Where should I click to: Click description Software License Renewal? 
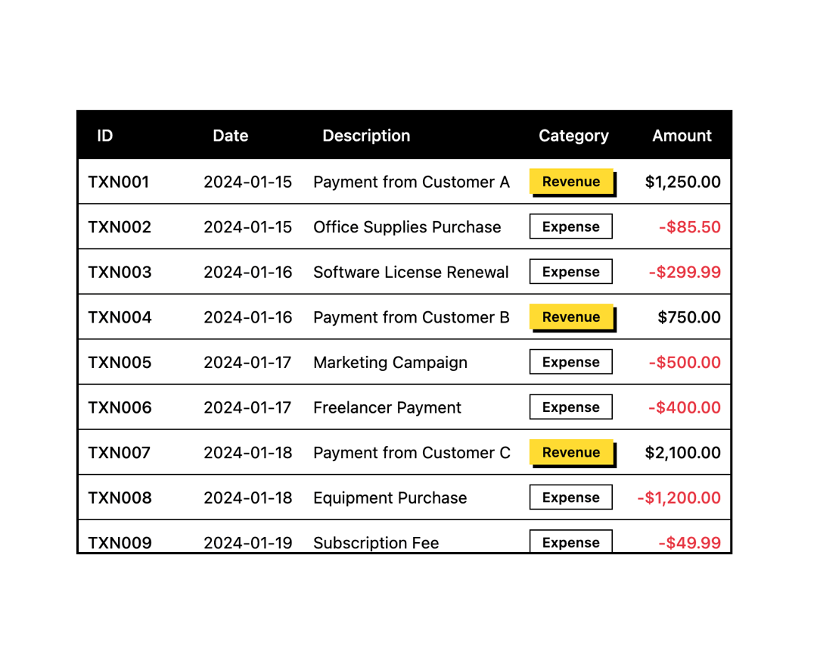click(x=411, y=272)
